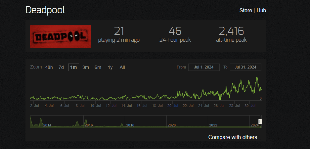Click the 2014 area in navigator timeline
Image resolution: width=310 pixels, height=149 pixels.
[x=47, y=125]
